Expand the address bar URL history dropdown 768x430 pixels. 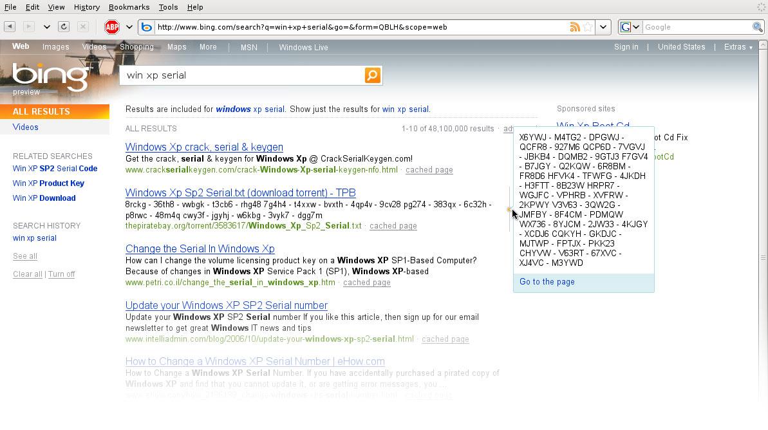[x=603, y=27]
